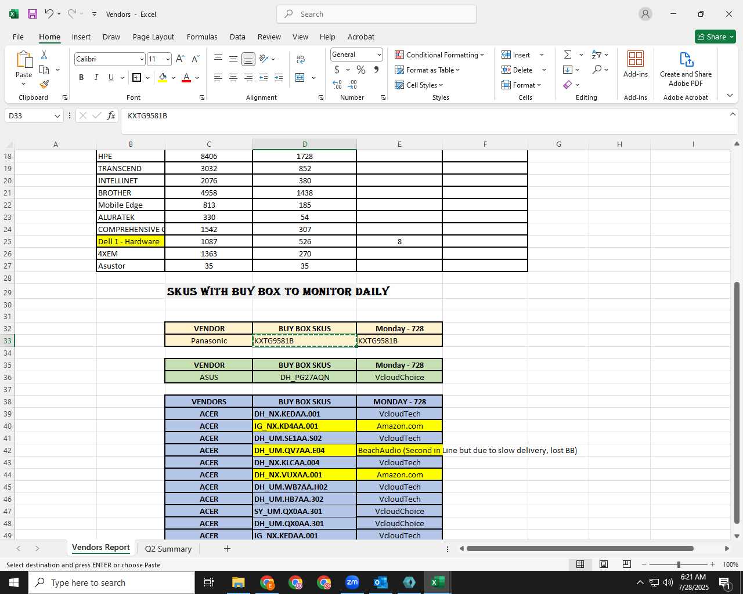This screenshot has height=594, width=743.
Task: Click the Insert Function fx icon
Action: [x=111, y=115]
